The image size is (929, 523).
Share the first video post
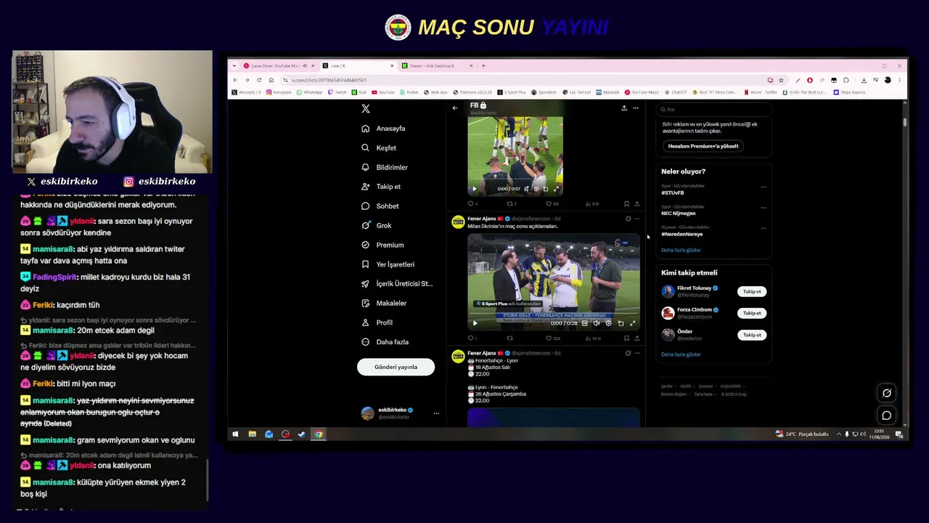click(x=637, y=204)
